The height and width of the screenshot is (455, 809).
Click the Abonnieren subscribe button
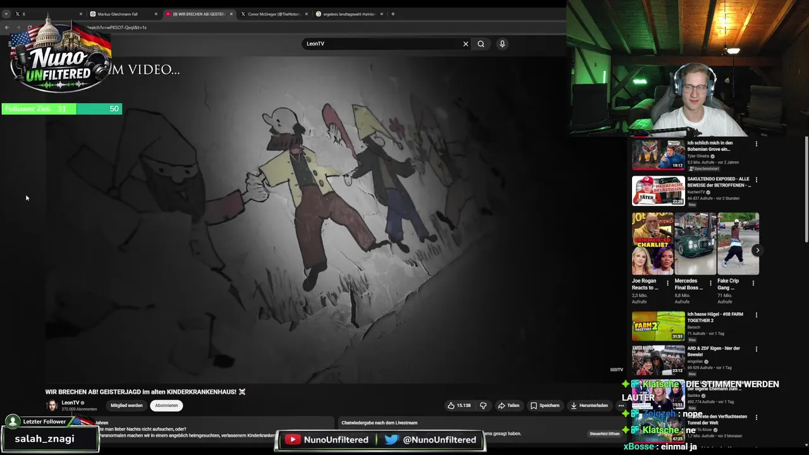tap(167, 406)
